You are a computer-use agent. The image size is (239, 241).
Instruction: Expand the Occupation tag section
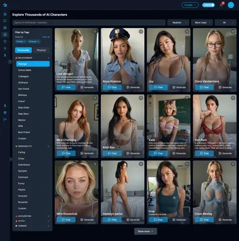33,216
